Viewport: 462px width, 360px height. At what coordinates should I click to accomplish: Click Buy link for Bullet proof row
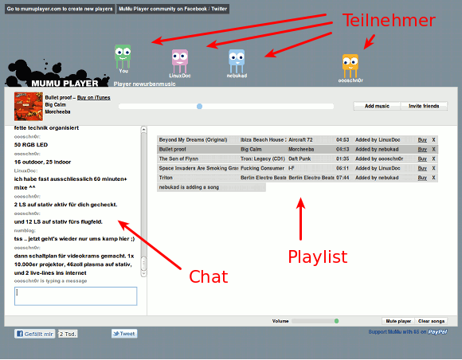point(422,150)
